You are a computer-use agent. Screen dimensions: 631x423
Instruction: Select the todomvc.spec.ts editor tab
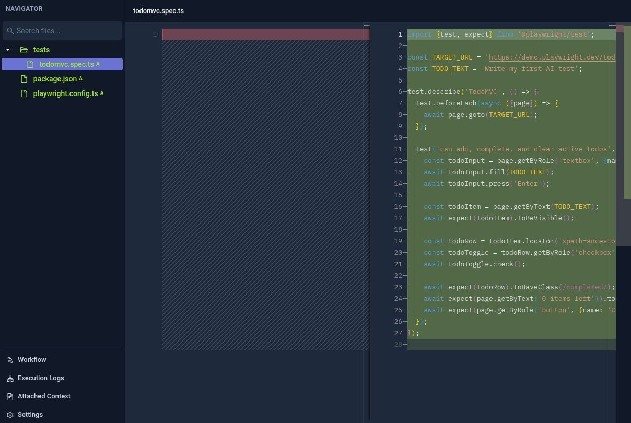(x=158, y=10)
